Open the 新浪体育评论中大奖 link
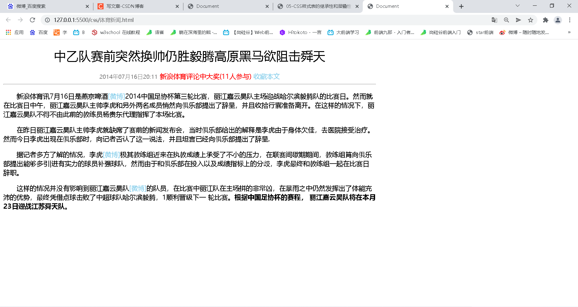This screenshot has width=578, height=307. click(205, 77)
